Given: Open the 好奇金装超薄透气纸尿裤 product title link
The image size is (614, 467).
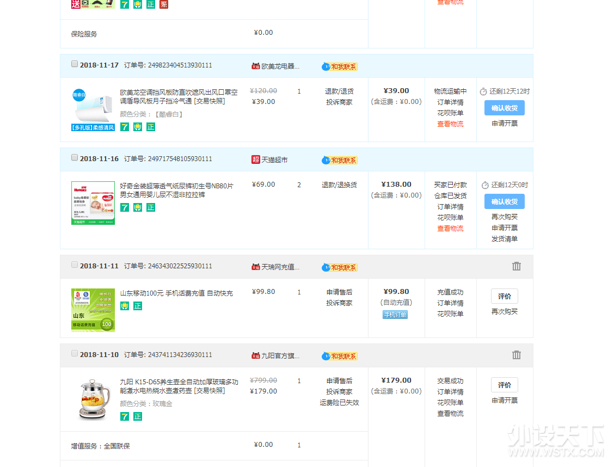Looking at the screenshot, I should tap(176, 191).
